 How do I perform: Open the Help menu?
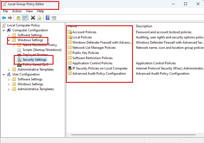[x=40, y=11]
